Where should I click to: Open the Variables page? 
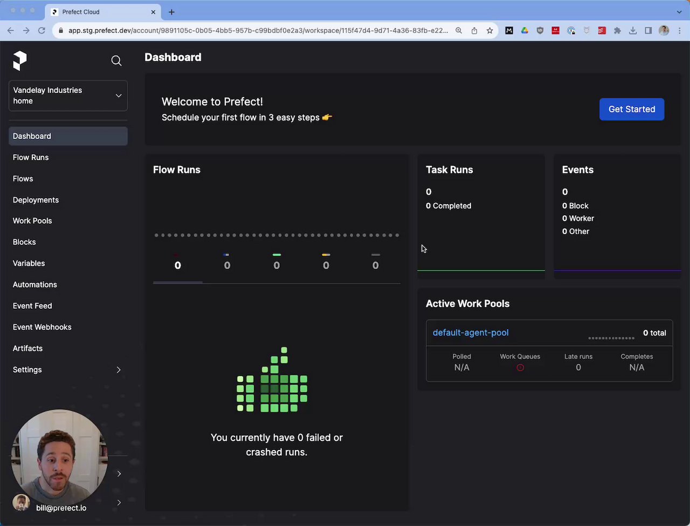tap(29, 263)
